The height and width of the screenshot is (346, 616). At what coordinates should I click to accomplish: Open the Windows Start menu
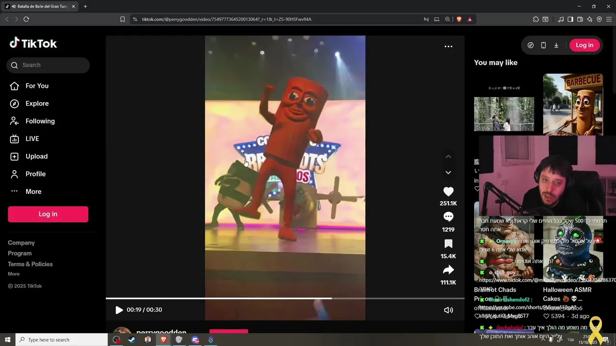[8, 340]
